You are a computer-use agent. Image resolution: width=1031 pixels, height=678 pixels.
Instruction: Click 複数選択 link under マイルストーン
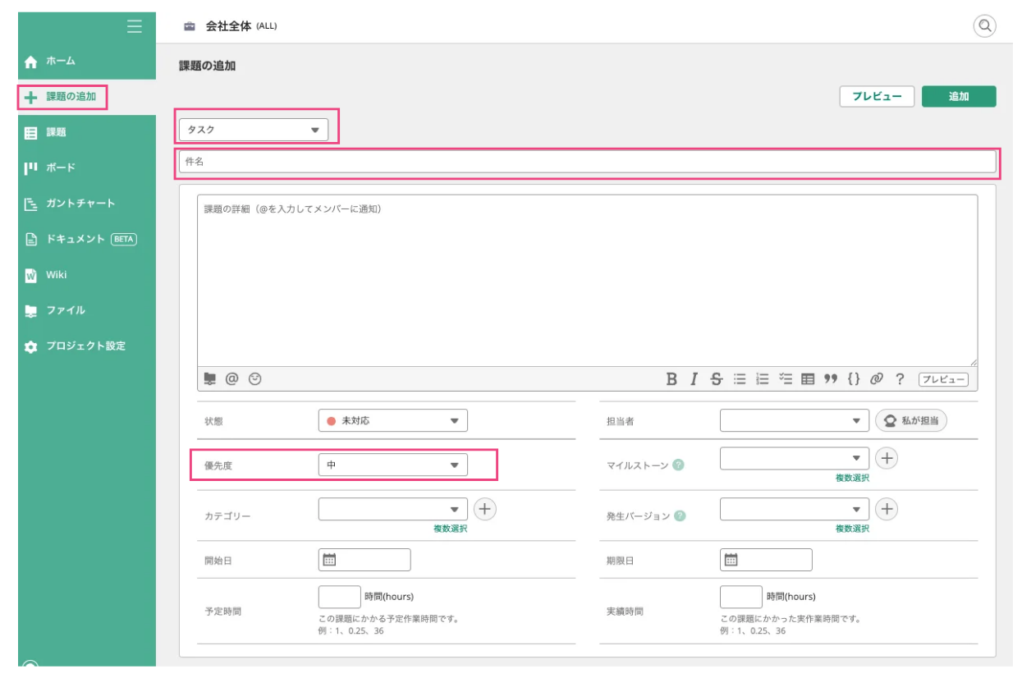[852, 478]
